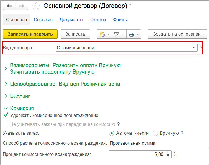Click the printer icon
The width and height of the screenshot is (209, 165).
[131, 34]
